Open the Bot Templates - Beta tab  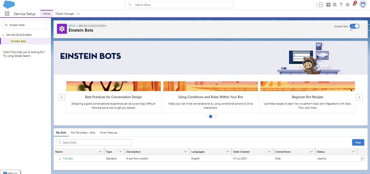pos(83,132)
